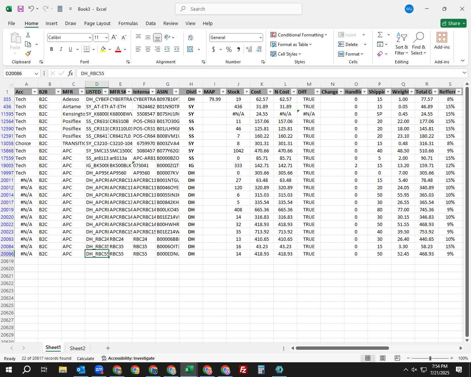Viewport: 471px width, 377px height.
Task: Click the Wrap Text icon
Action: pyautogui.click(x=191, y=38)
